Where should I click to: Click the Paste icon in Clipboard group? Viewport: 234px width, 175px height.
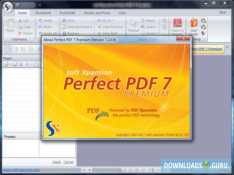coord(10,25)
